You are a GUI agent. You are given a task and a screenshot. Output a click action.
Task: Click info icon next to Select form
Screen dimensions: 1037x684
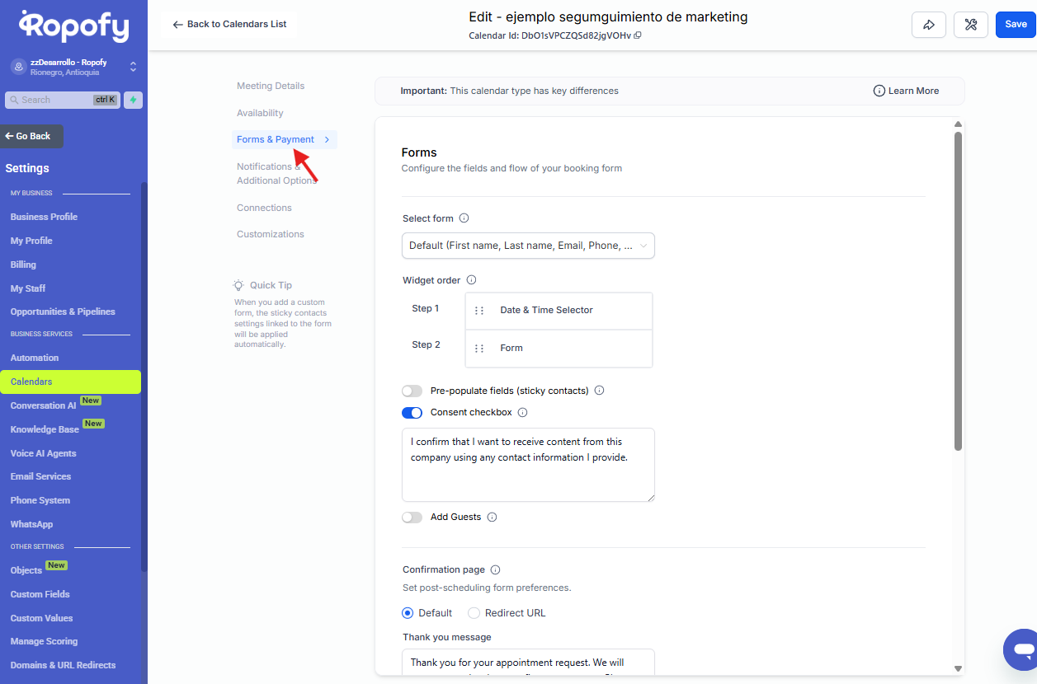(464, 218)
